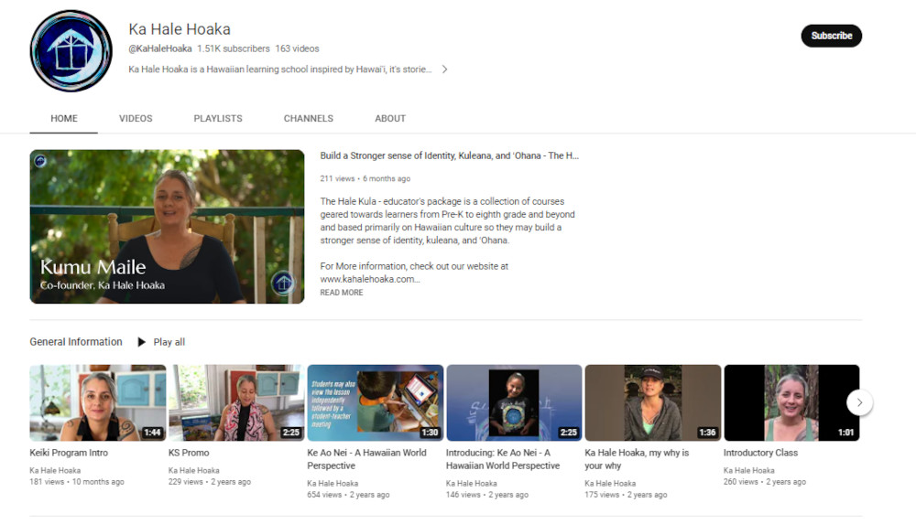Click channel description text beginning Ka Hale Hoaka is
The image size is (916, 524).
pos(279,69)
